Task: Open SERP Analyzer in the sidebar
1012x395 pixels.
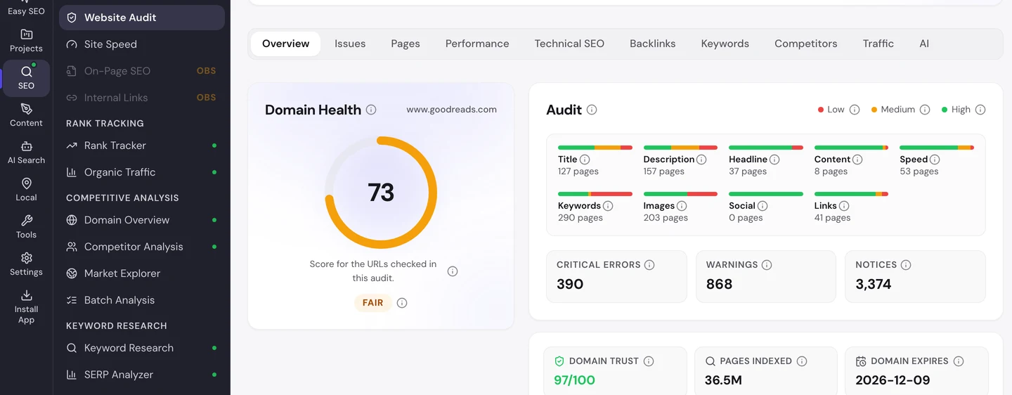Action: (x=142, y=375)
